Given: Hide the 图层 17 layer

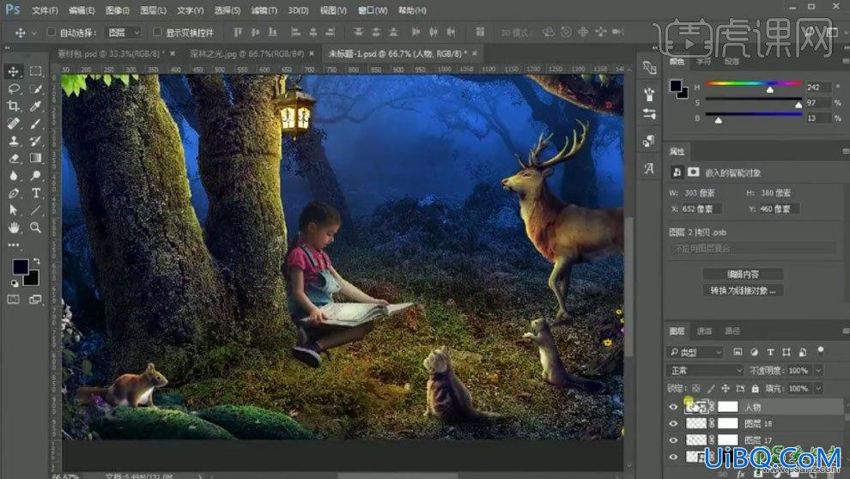Looking at the screenshot, I should (673, 440).
